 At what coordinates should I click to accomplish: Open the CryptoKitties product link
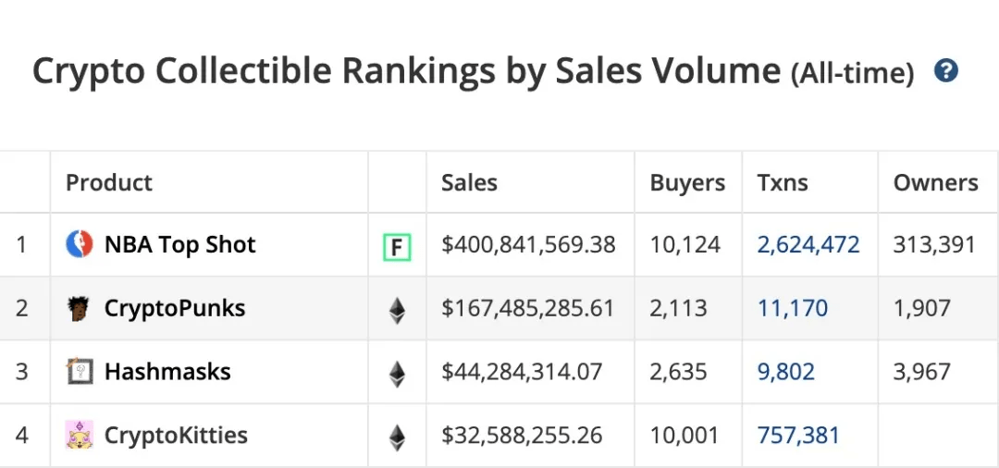click(176, 435)
